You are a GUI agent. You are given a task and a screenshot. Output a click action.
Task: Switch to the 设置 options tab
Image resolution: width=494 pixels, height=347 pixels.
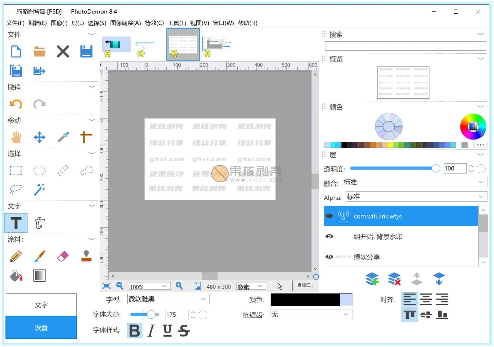(41, 327)
